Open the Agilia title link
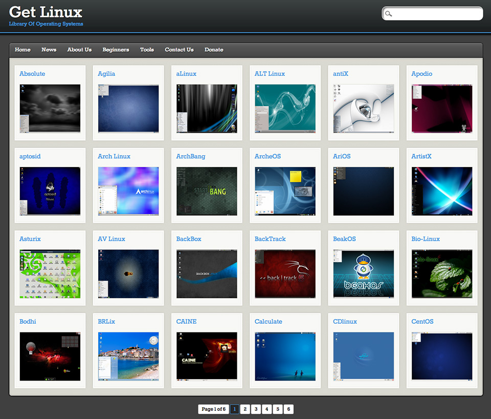491x419 pixels. (106, 74)
